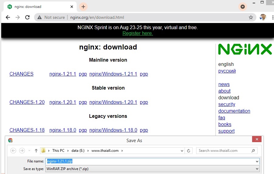Open a new tab with the plus button

tap(83, 7)
